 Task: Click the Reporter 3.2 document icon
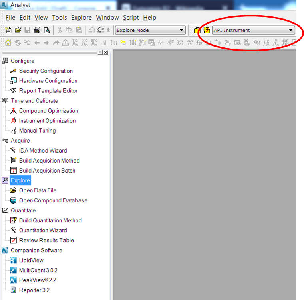pyautogui.click(x=13, y=290)
